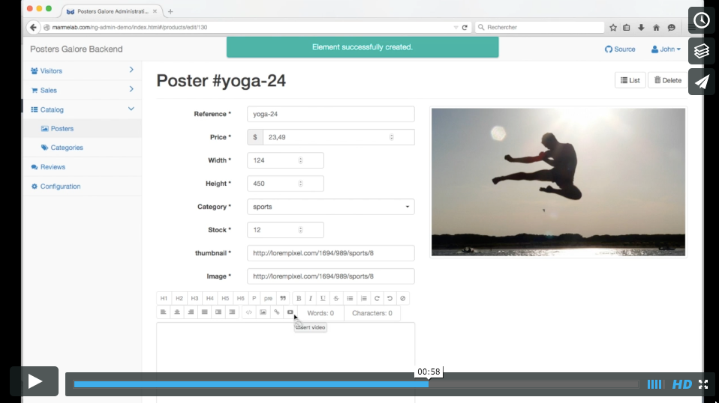Toggle underline formatting
Viewport: 719px width, 403px height.
coord(323,298)
